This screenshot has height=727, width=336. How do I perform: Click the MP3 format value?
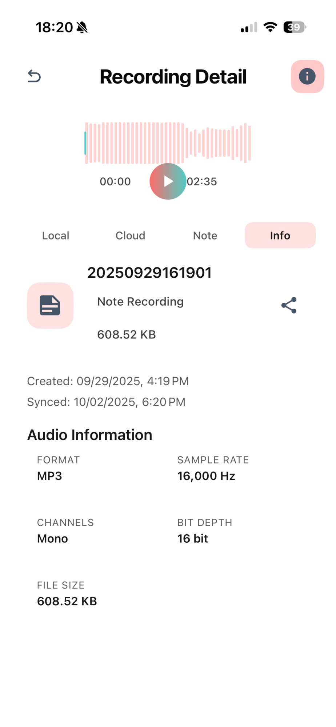(x=49, y=476)
